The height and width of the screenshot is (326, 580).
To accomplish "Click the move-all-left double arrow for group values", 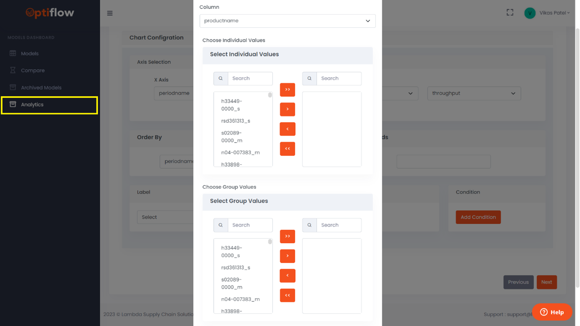I will (x=287, y=295).
